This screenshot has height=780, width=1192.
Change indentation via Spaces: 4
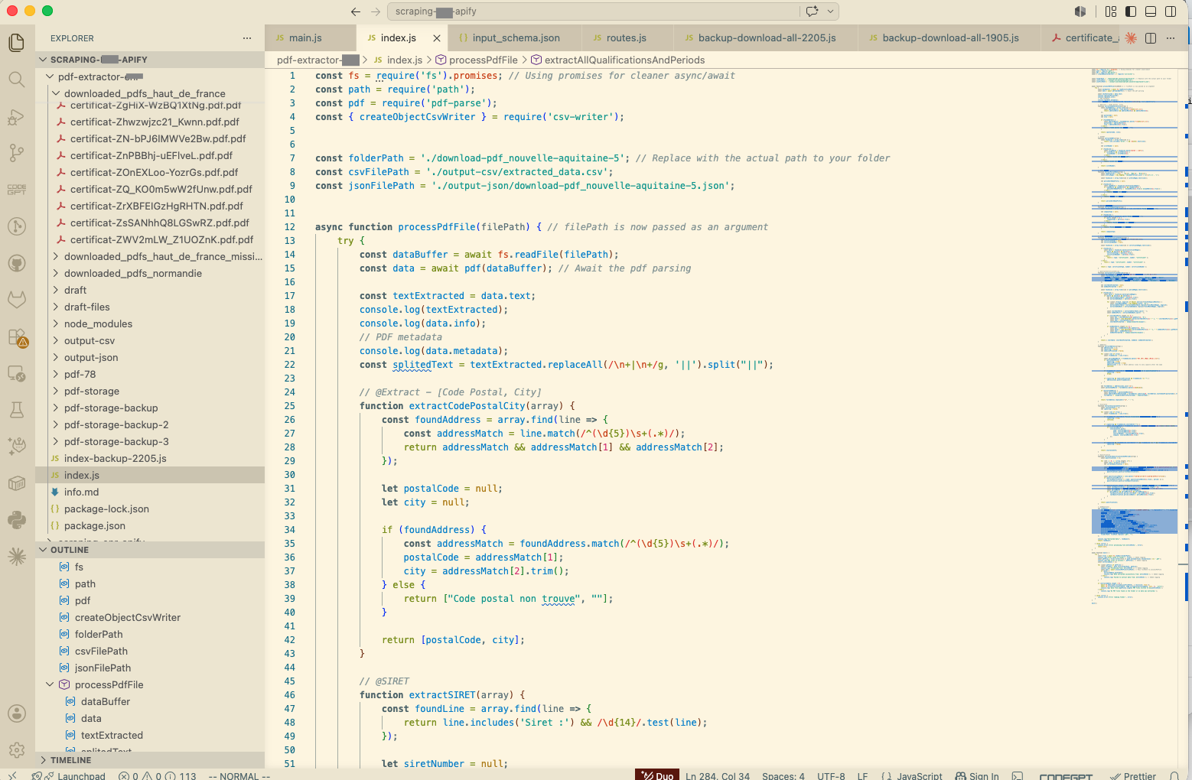tap(783, 775)
